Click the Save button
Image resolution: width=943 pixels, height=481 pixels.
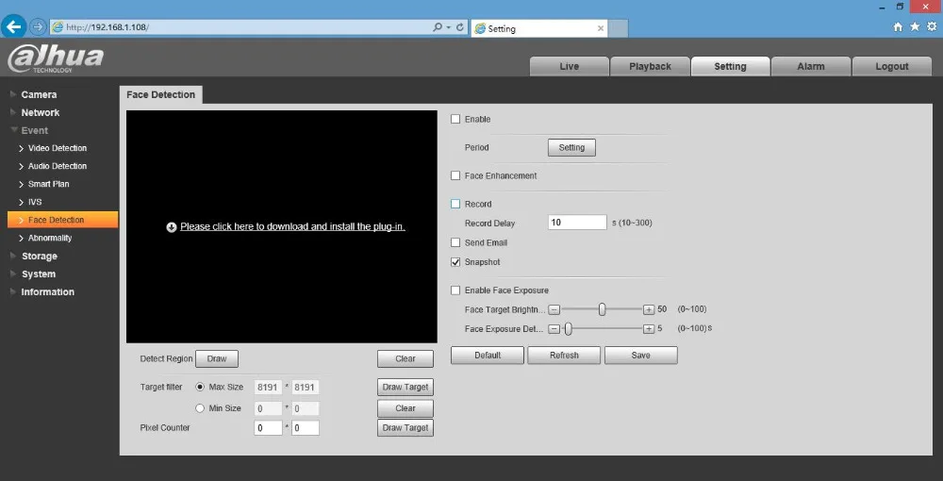pos(640,356)
